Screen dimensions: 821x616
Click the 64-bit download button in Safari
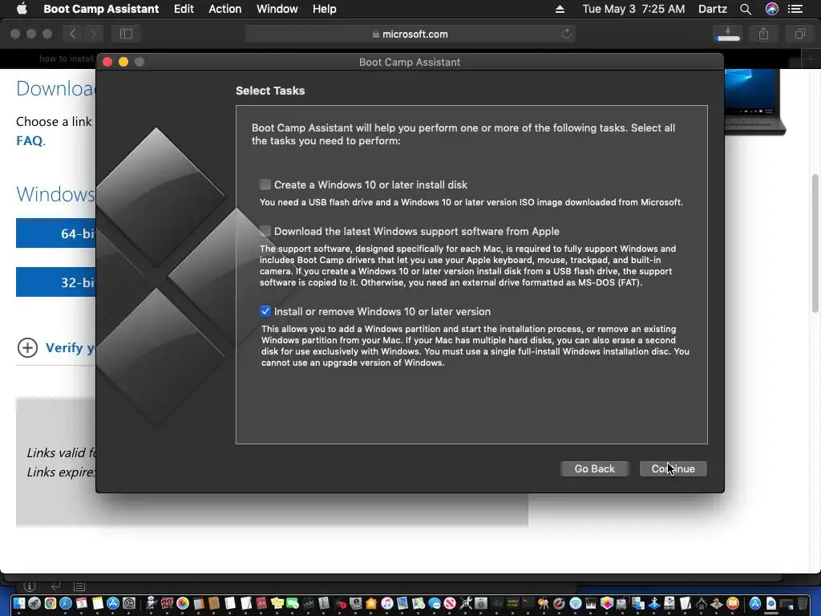(x=56, y=233)
